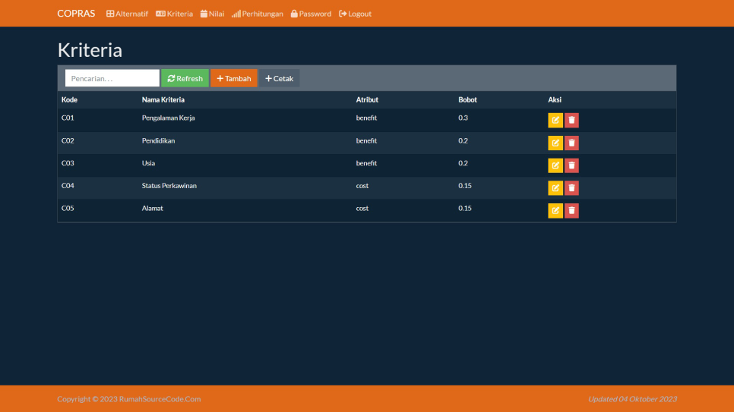734x412 pixels.
Task: Open the Alternatif menu
Action: pyautogui.click(x=127, y=14)
